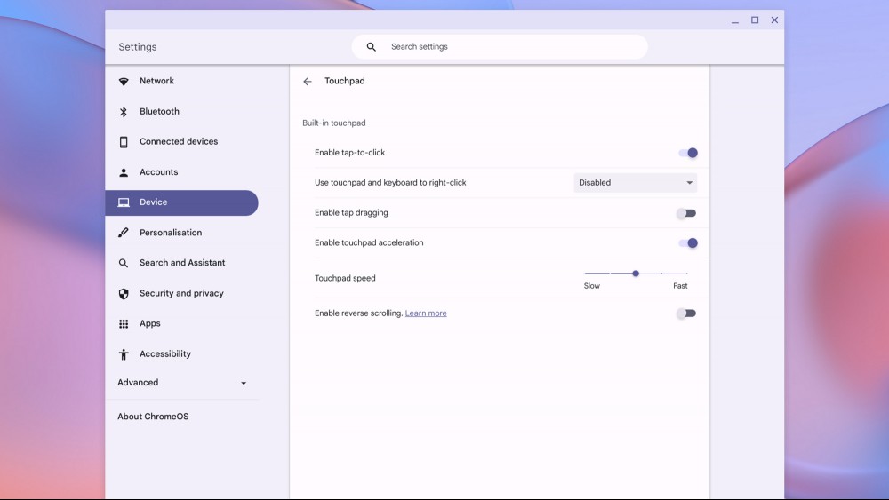This screenshot has width=889, height=500.
Task: Click the Device laptop icon
Action: 124,202
